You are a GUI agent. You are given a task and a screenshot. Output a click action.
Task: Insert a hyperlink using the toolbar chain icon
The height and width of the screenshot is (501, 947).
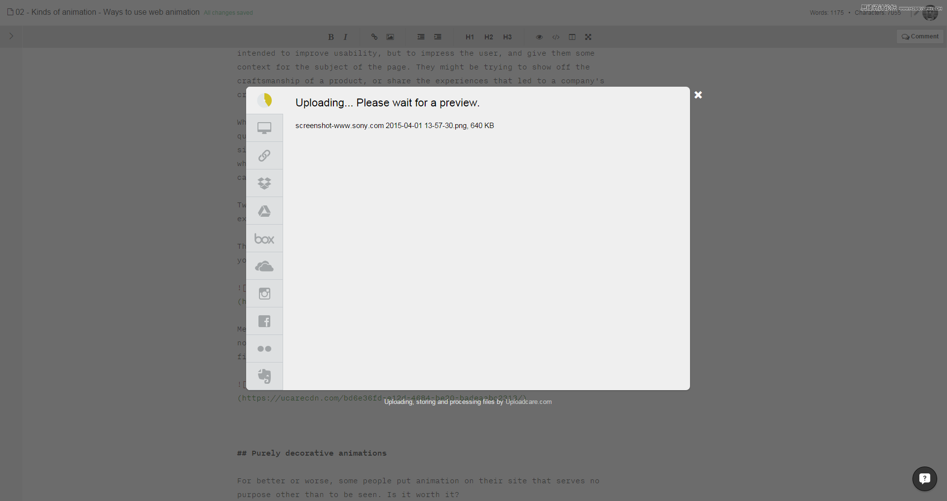(x=374, y=37)
